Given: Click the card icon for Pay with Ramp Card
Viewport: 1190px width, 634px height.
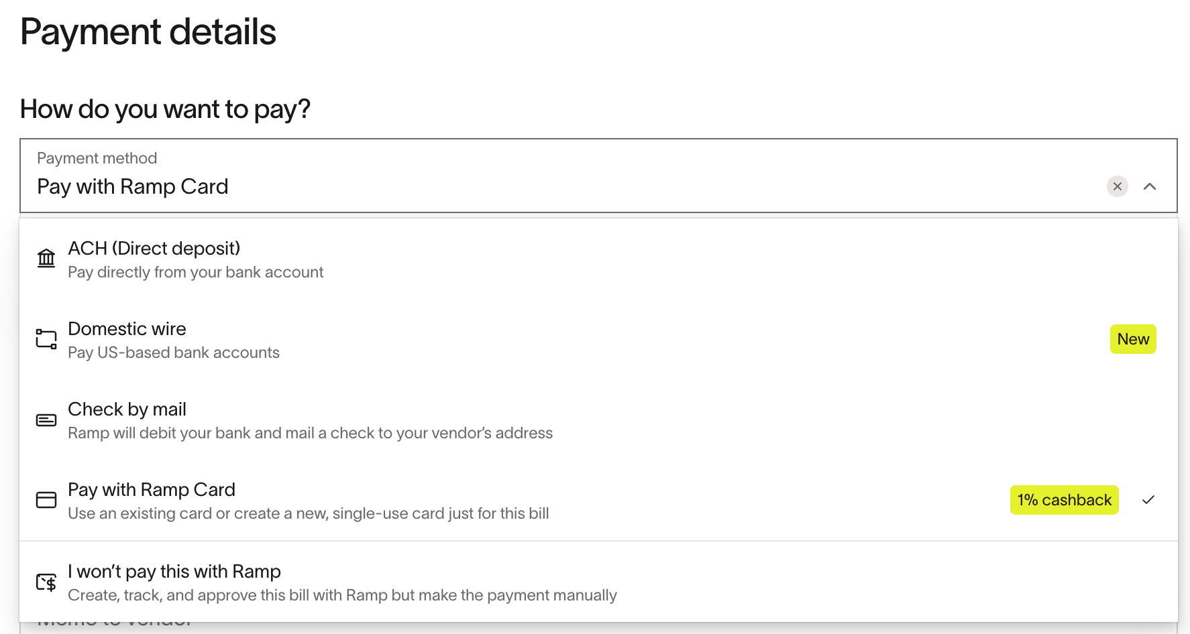Looking at the screenshot, I should coord(46,500).
